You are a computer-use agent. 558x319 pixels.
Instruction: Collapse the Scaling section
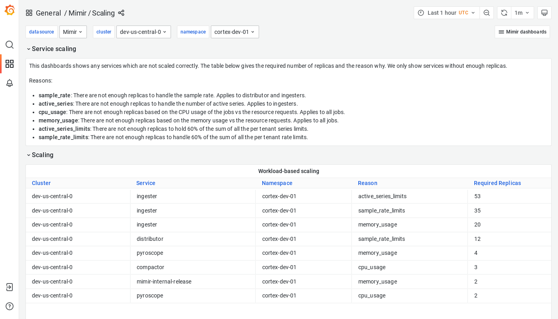40,155
